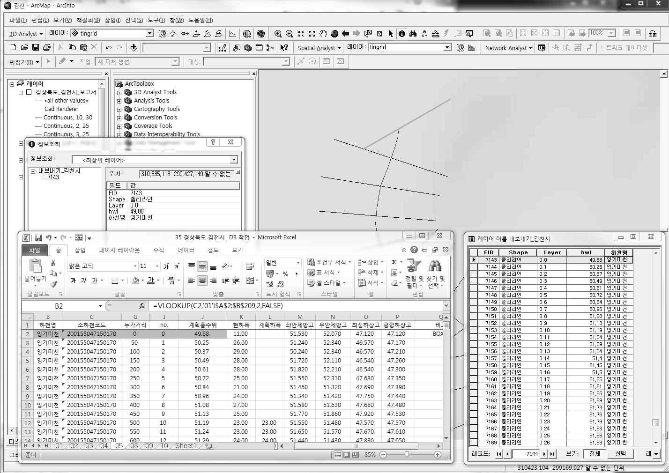Viewport: 669px width, 473px height.
Task: Click the Add Data plus icon
Action: (134, 48)
